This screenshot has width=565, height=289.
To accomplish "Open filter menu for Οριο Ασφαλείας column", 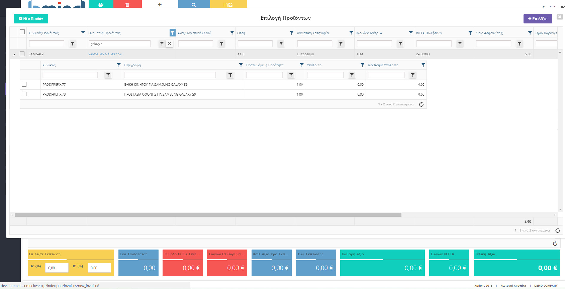I will tap(530, 33).
